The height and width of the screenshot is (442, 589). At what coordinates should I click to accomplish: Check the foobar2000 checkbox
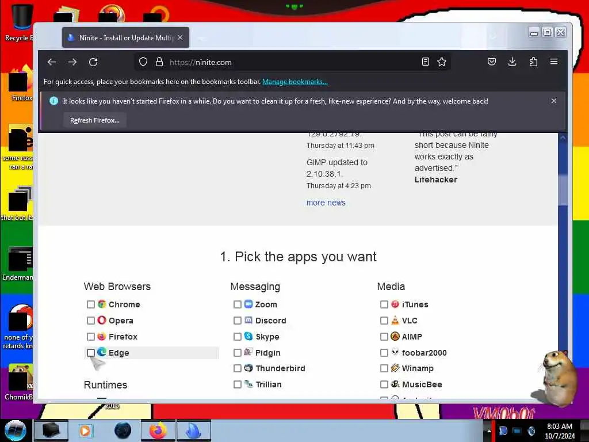384,353
